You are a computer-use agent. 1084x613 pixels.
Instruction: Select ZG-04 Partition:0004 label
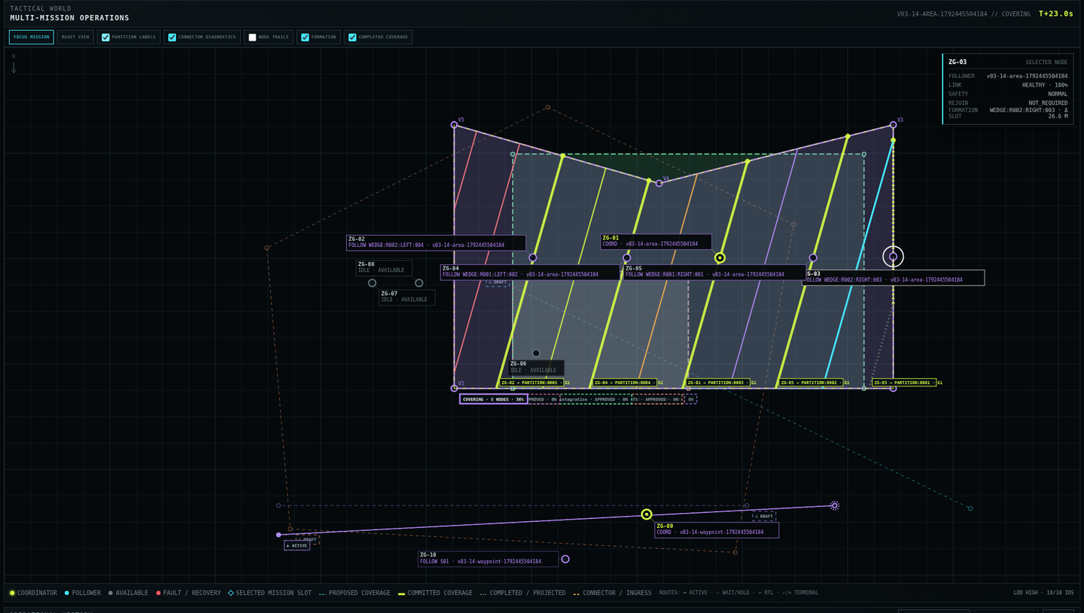[624, 383]
